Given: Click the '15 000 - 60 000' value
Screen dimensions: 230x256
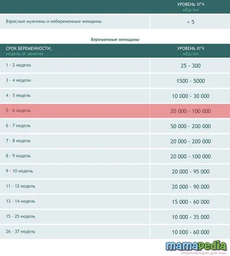Looking at the screenshot, I should 190,202.
